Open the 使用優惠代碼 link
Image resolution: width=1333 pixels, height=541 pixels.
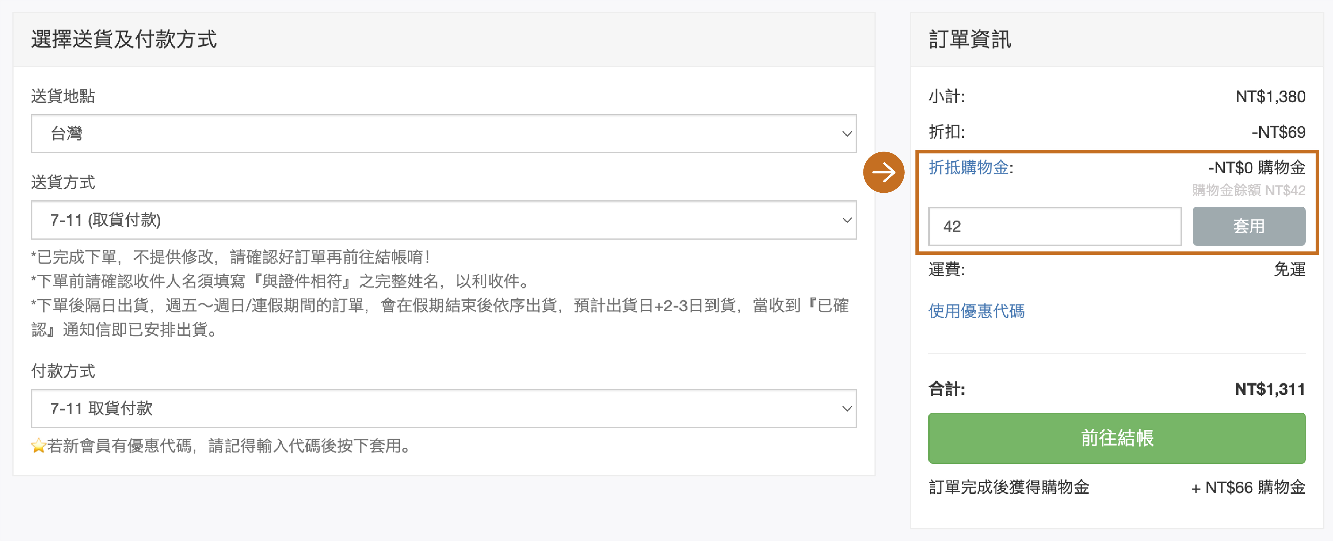pos(976,311)
